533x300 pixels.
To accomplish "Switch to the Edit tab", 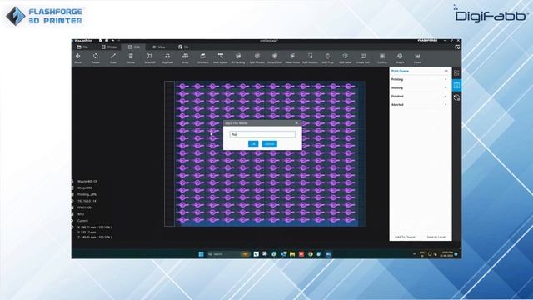I will coord(134,47).
